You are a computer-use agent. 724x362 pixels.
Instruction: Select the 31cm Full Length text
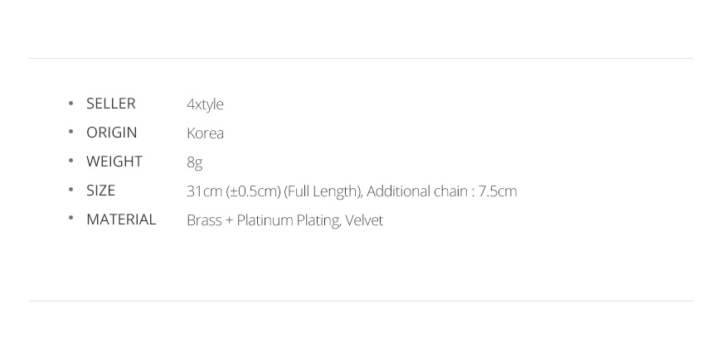click(x=275, y=191)
